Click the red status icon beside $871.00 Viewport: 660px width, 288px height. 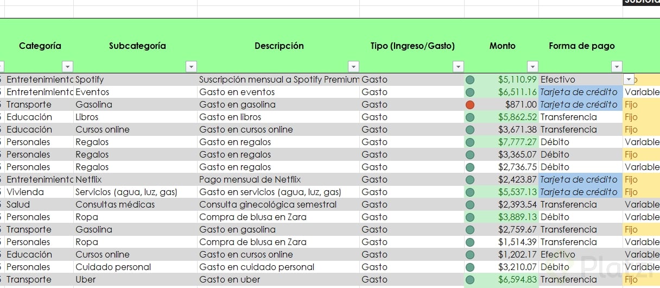(x=470, y=104)
